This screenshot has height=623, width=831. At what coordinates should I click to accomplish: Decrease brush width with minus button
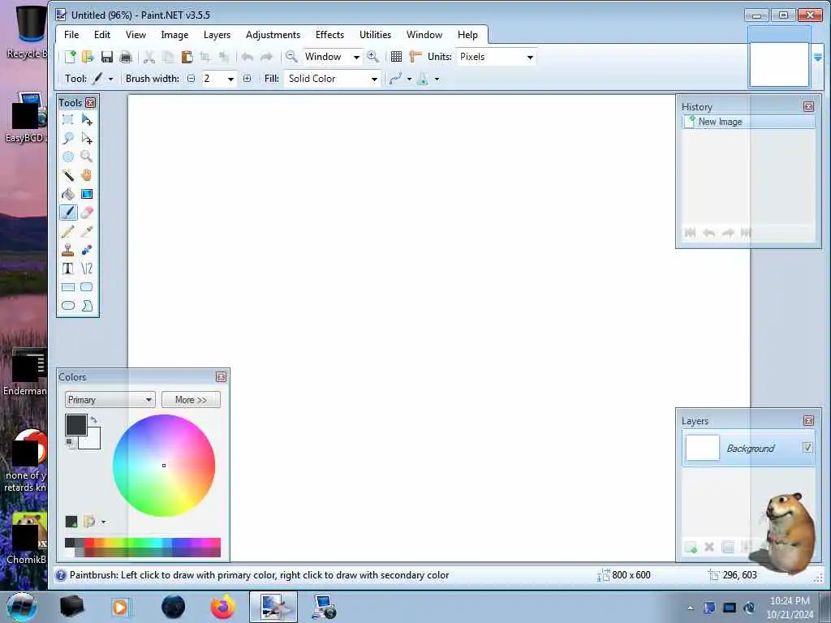point(191,79)
